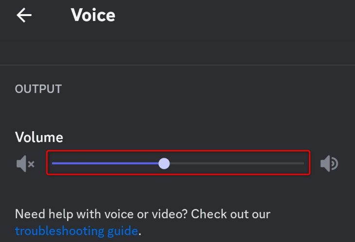Set volume to maximum at slider's right end
Screen dimensions: 355x242
303,163
